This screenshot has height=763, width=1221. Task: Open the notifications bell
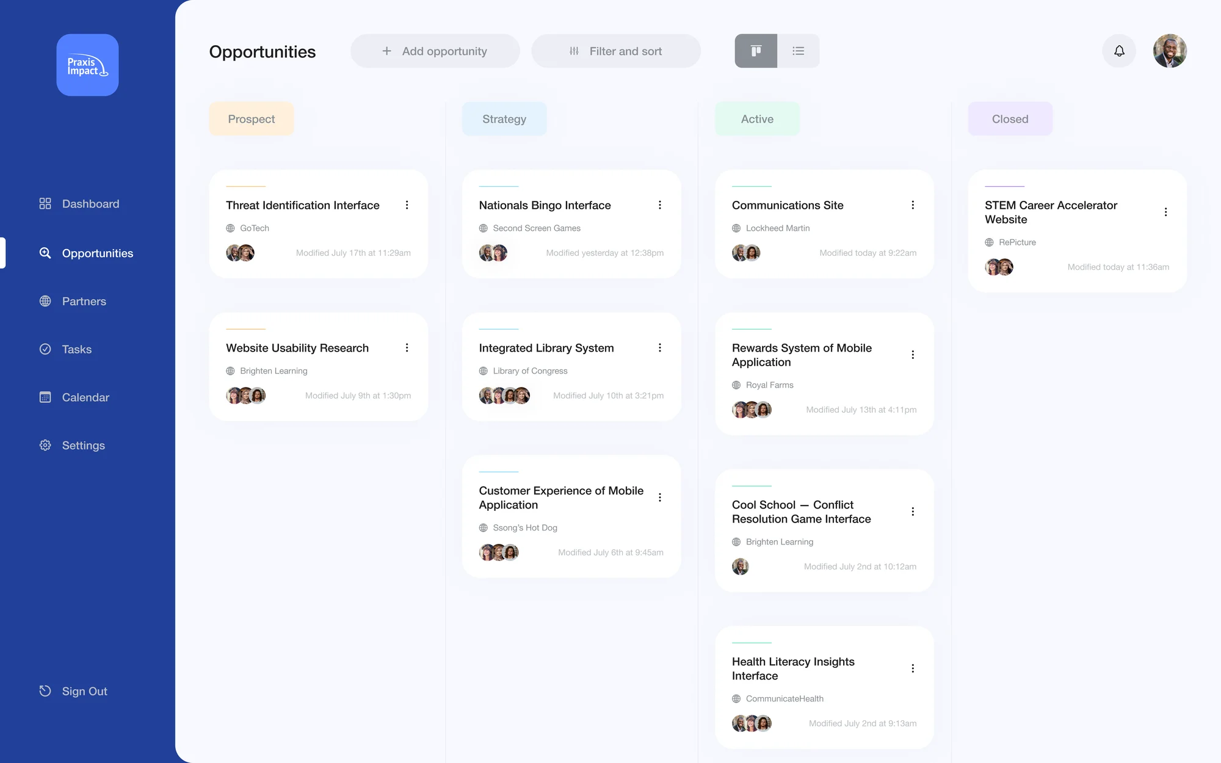pos(1119,51)
